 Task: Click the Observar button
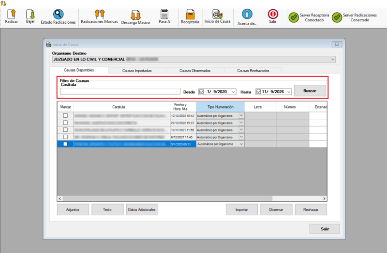pyautogui.click(x=276, y=209)
